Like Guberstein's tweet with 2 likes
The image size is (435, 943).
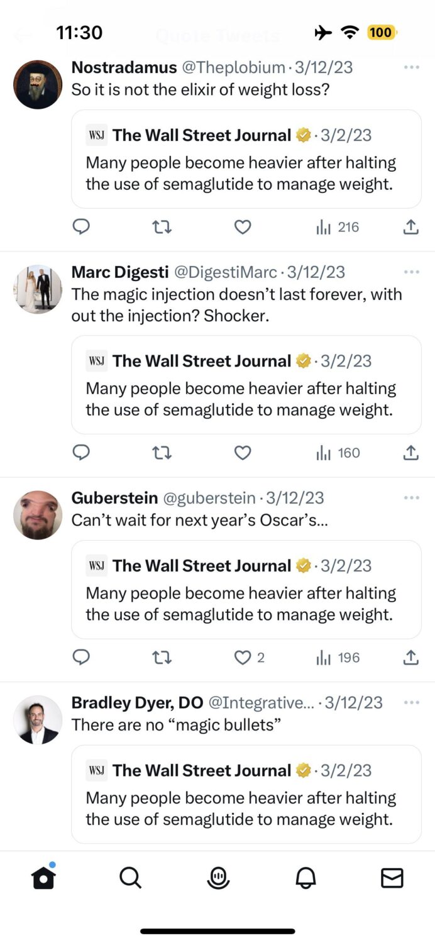[243, 658]
